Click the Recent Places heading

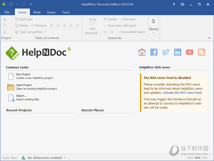pyautogui.click(x=93, y=110)
